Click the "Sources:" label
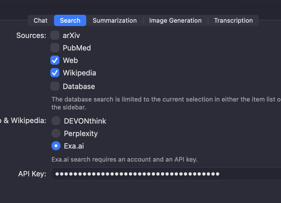Image resolution: width=281 pixels, height=203 pixels. (31, 35)
